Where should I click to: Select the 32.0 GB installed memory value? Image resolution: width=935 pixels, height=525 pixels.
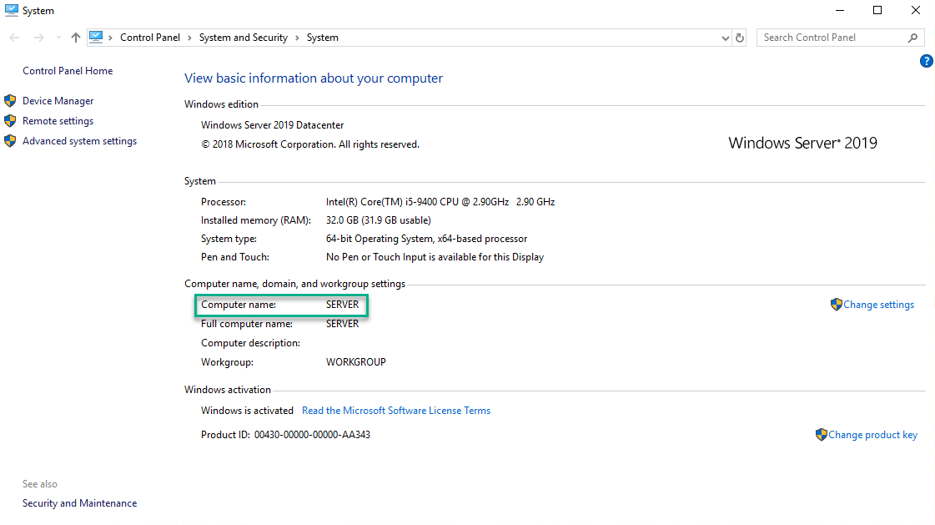point(378,220)
